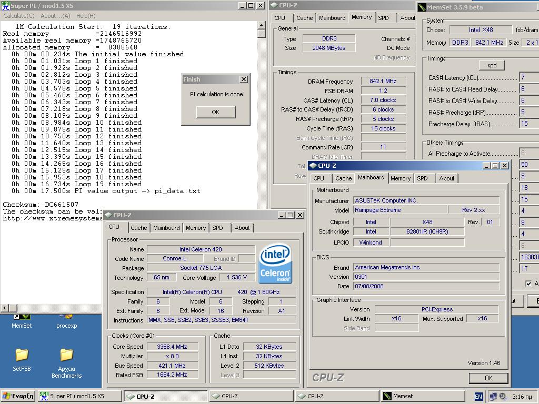The image size is (539, 404).
Task: Click the spd button in MemSet
Action: click(492, 65)
